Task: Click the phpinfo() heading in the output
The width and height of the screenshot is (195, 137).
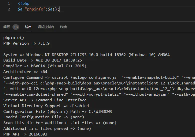Action: point(14,38)
